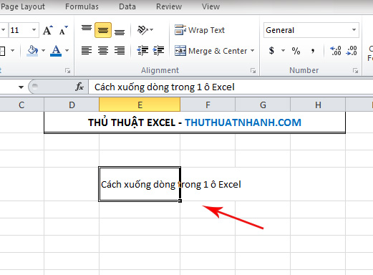Toggle Middle Align vertical alignment
The image size is (373, 275).
(x=103, y=30)
